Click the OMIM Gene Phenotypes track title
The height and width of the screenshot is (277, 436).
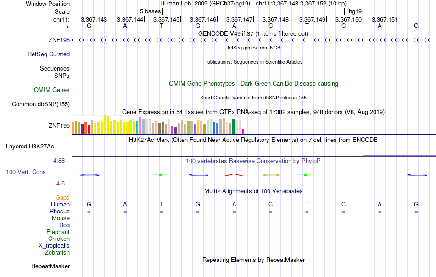coord(253,84)
